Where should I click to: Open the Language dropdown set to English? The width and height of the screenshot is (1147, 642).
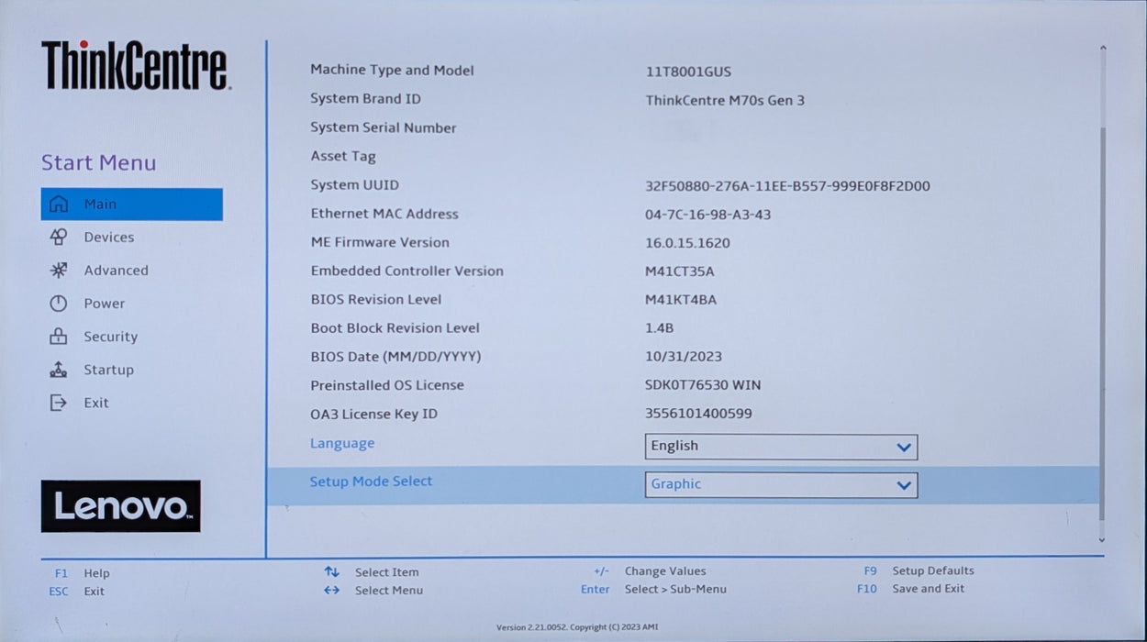[x=781, y=447]
